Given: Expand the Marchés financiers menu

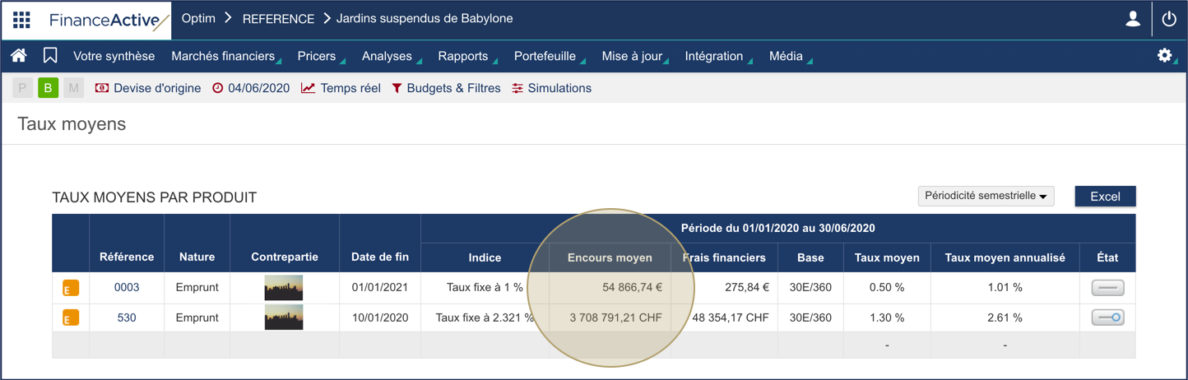Looking at the screenshot, I should pyautogui.click(x=224, y=56).
